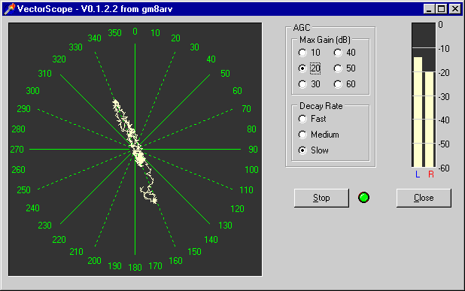Click the 200 degree label on the scope
The width and height of the screenshot is (465, 291).
[x=94, y=261]
